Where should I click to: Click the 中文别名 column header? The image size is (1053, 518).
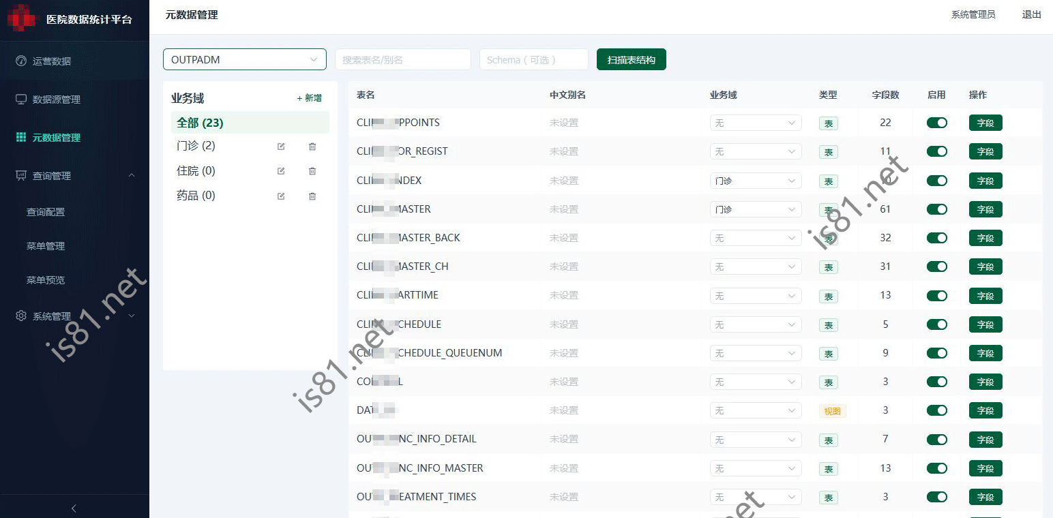click(568, 95)
